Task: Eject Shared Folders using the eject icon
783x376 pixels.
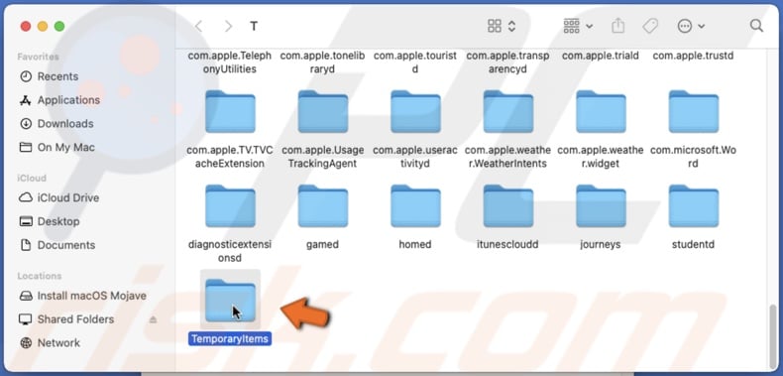Action: tap(154, 319)
